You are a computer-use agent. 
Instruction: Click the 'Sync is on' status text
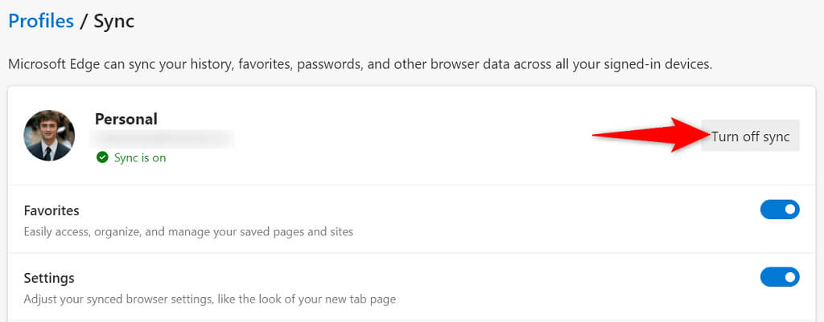[x=140, y=158]
